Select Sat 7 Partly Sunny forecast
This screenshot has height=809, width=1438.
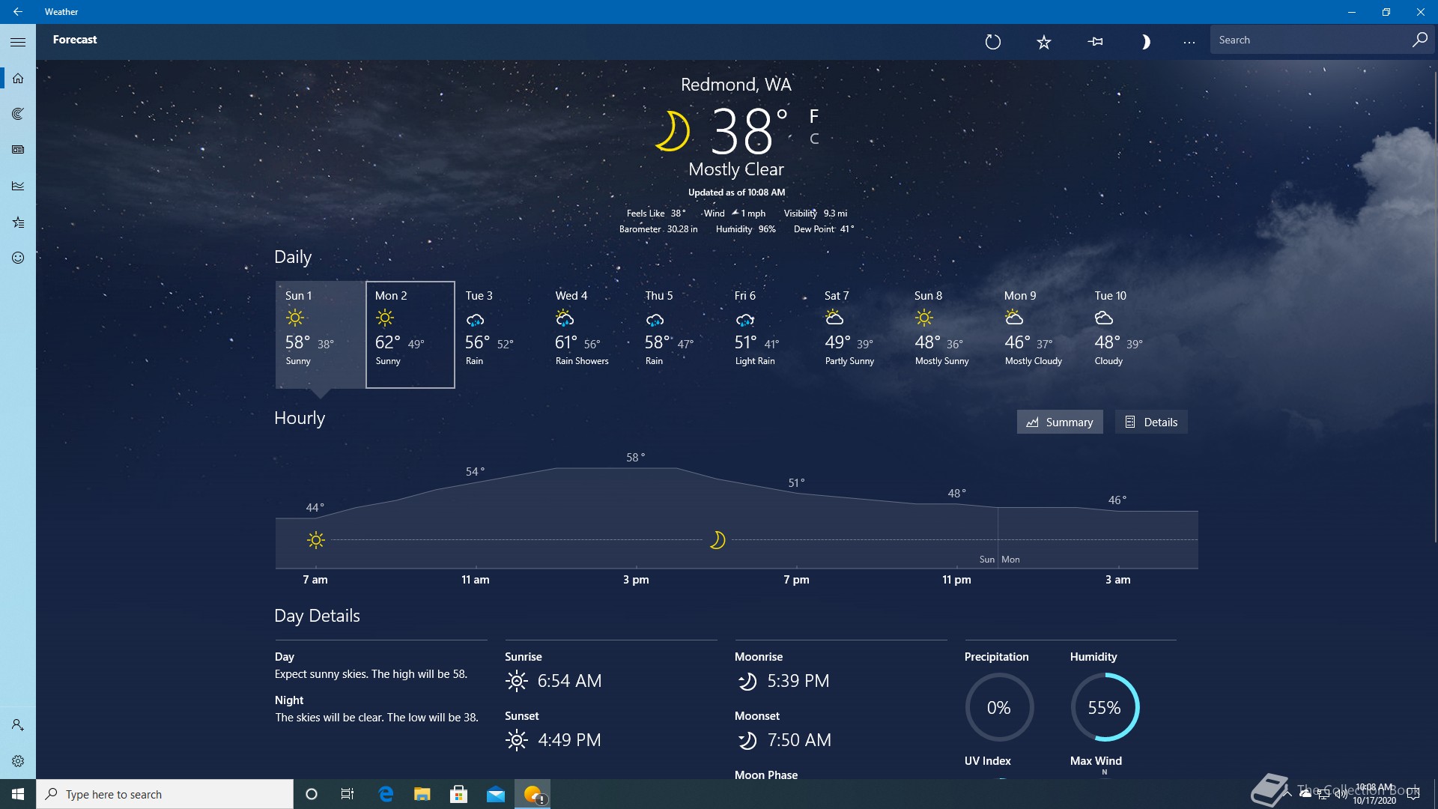coord(859,335)
